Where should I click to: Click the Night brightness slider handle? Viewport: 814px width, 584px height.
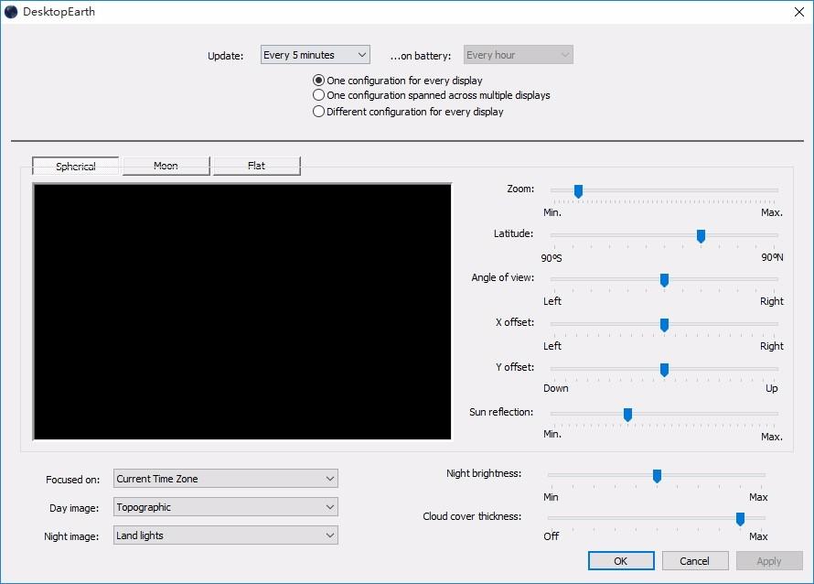click(x=657, y=475)
